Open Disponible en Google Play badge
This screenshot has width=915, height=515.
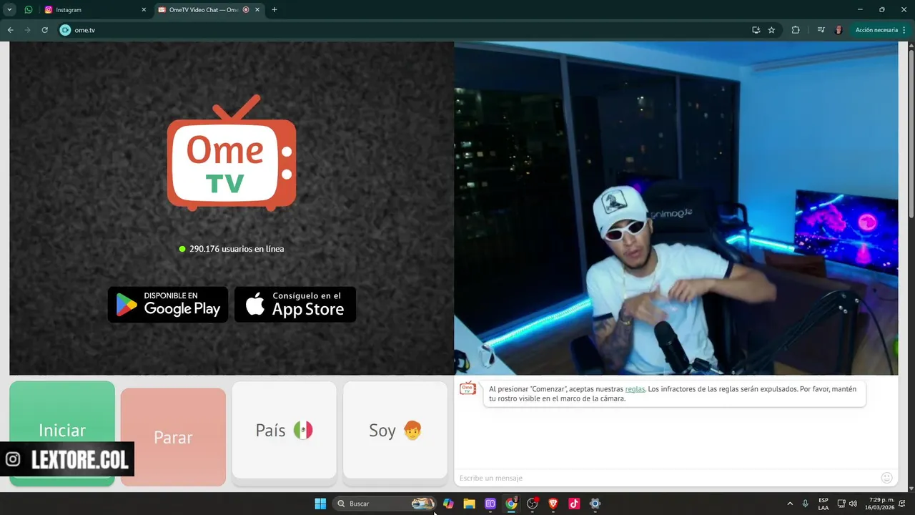168,305
